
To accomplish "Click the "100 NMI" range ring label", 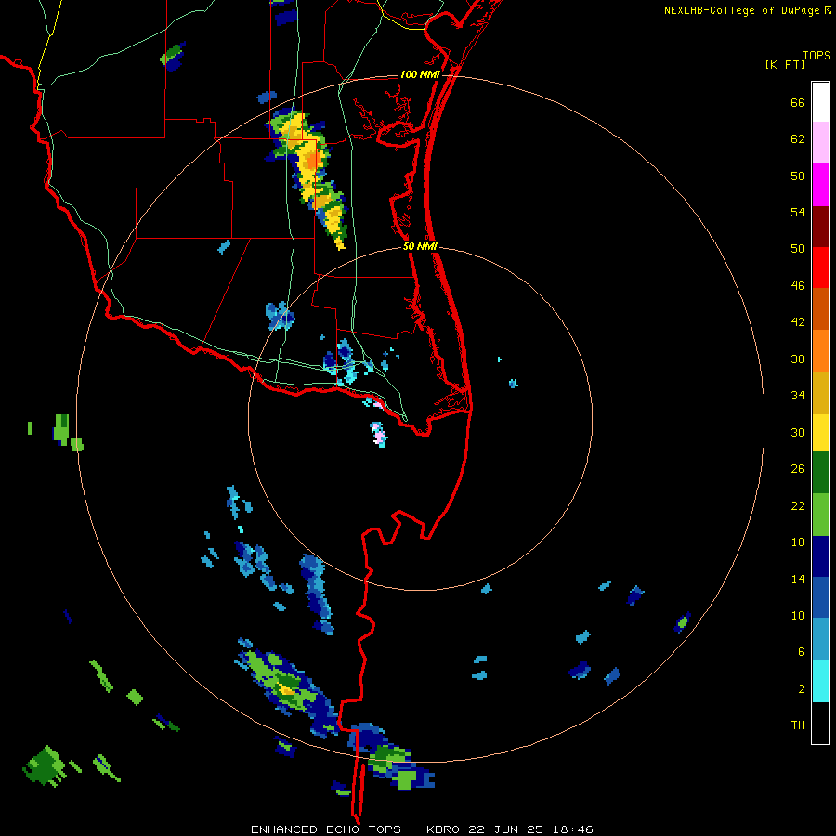I will [x=420, y=74].
